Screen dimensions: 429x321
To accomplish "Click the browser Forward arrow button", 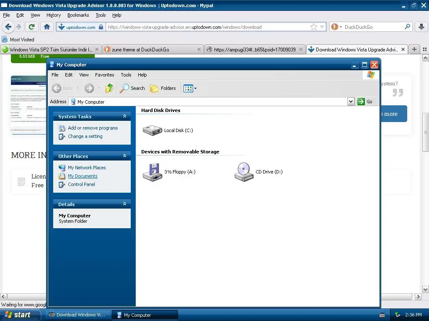I will point(18,27).
